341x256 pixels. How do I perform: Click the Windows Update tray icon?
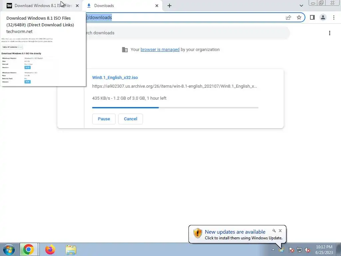pos(281,250)
